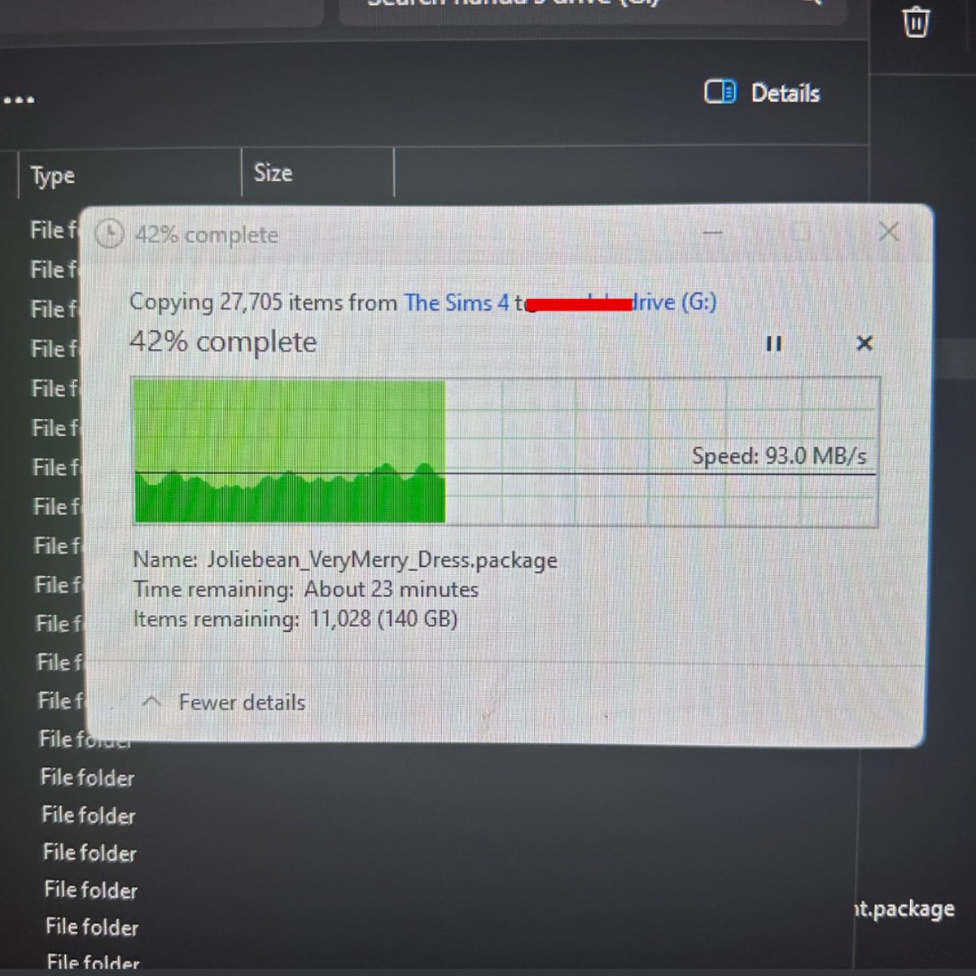The image size is (976, 976).
Task: Close the copy progress dialog window
Action: click(889, 232)
